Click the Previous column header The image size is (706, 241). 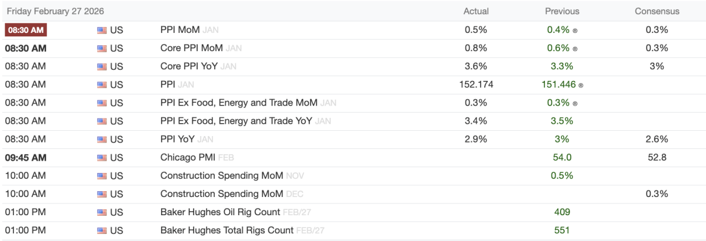pyautogui.click(x=562, y=11)
